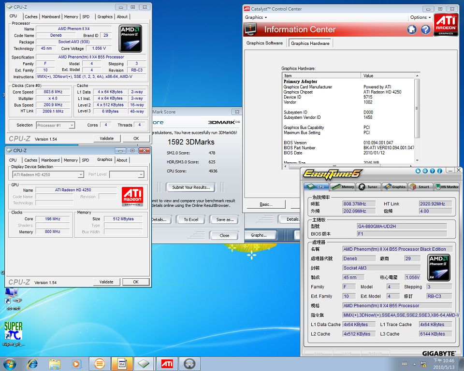Click the "Socket AM3 (938)" package field
Screen dimensions: 464x371
tap(73, 42)
